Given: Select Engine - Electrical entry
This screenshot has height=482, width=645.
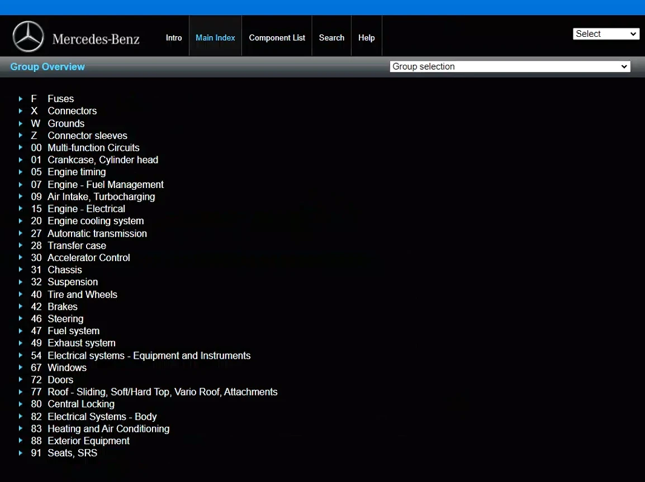Looking at the screenshot, I should pyautogui.click(x=87, y=209).
